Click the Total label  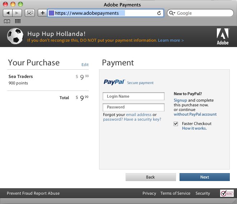pos(64,98)
